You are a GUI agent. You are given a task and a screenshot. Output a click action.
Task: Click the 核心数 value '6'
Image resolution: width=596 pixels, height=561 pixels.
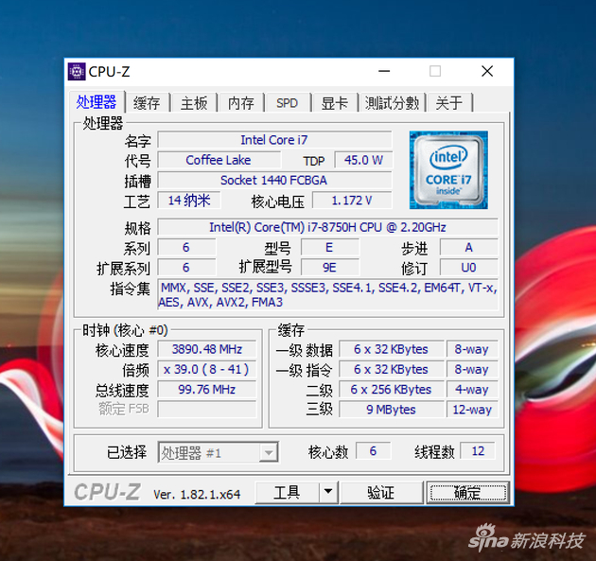pyautogui.click(x=373, y=451)
